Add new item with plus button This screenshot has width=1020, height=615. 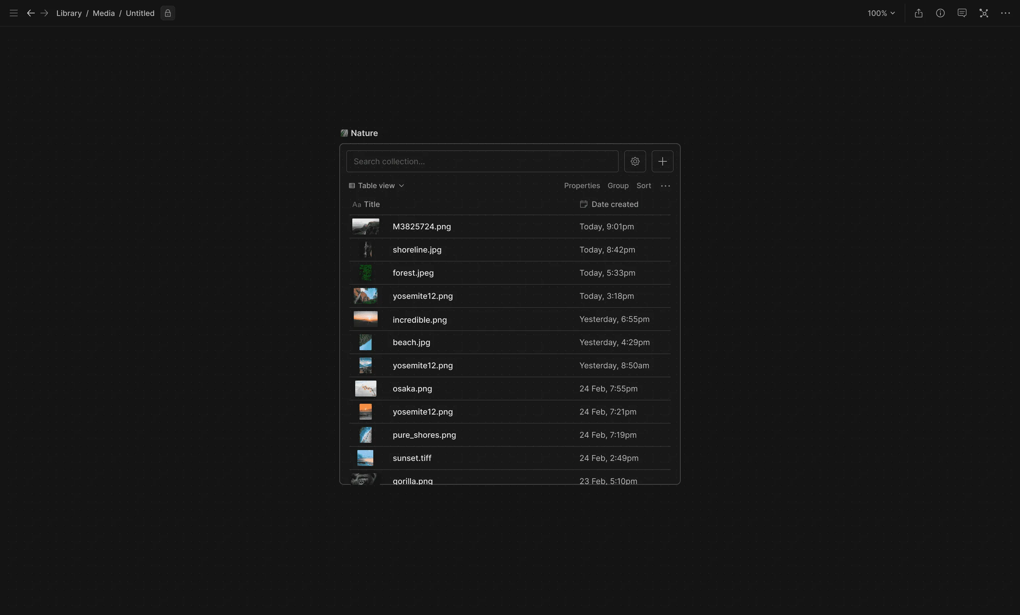click(662, 161)
